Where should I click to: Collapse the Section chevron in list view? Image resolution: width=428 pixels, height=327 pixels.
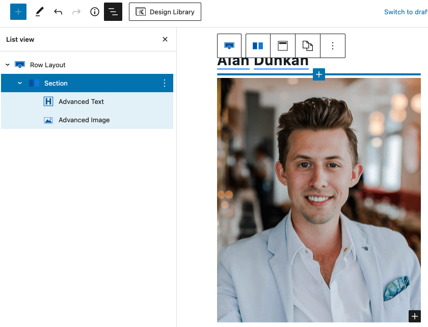(x=20, y=83)
